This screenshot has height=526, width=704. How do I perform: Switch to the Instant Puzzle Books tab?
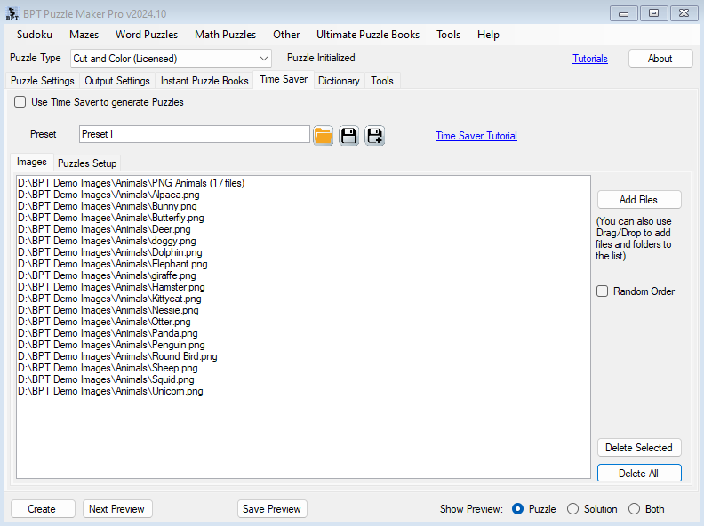(x=204, y=81)
